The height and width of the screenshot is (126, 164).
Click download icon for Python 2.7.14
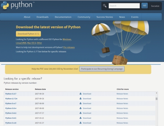(x=81, y=98)
